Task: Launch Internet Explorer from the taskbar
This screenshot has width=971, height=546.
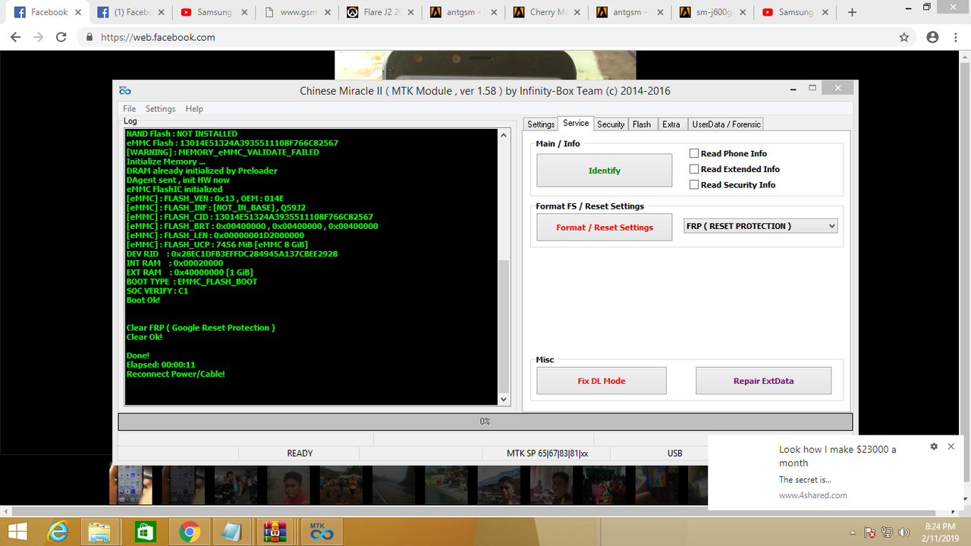Action: point(58,532)
